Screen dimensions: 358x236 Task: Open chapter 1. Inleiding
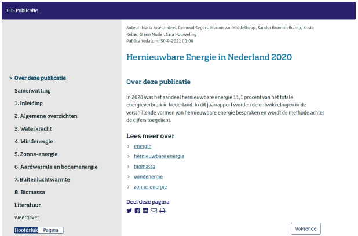(x=28, y=104)
